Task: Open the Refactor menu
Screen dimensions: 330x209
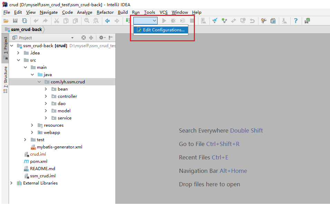Action: tap(105, 12)
